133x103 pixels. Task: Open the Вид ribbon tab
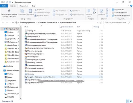33,6
